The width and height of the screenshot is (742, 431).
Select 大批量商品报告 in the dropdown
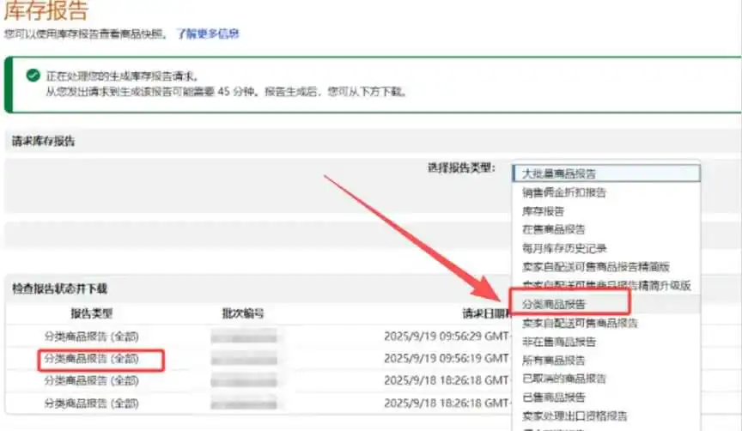coord(605,173)
